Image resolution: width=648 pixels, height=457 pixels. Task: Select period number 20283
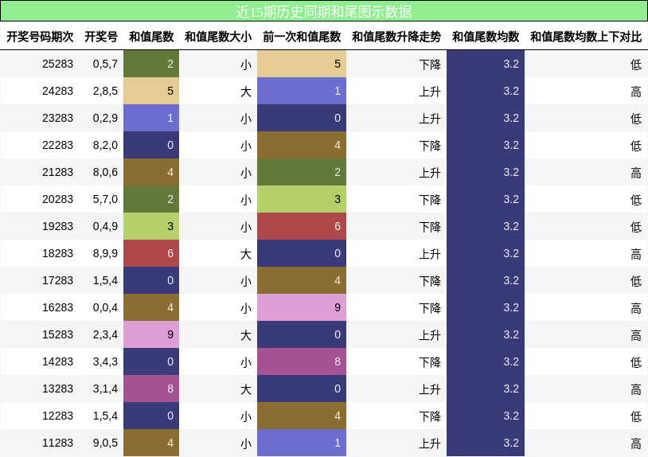(x=57, y=199)
